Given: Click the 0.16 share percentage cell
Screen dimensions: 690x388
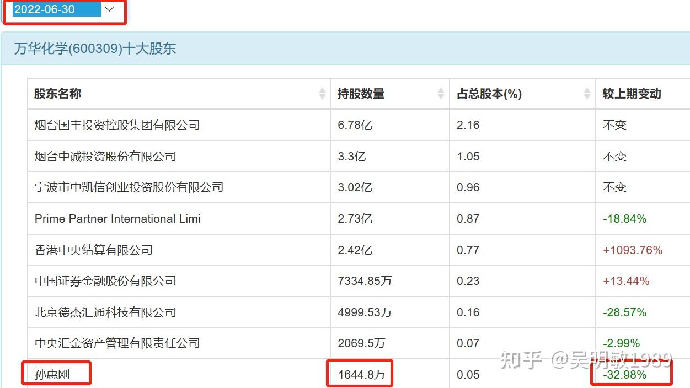Looking at the screenshot, I should click(468, 312).
